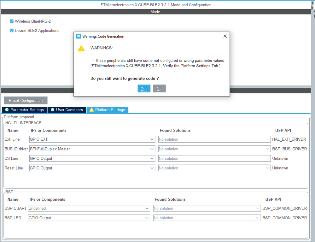Viewport: 315px width, 242px height.
Task: Click the CS Line row label
Action: (11, 158)
